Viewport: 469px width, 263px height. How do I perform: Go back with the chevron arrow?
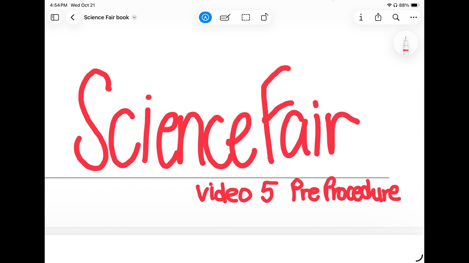point(73,17)
